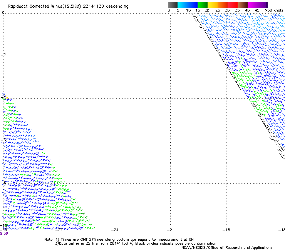
Task: Select the cyan 5-10 knots legend color
Action: coord(183,5)
